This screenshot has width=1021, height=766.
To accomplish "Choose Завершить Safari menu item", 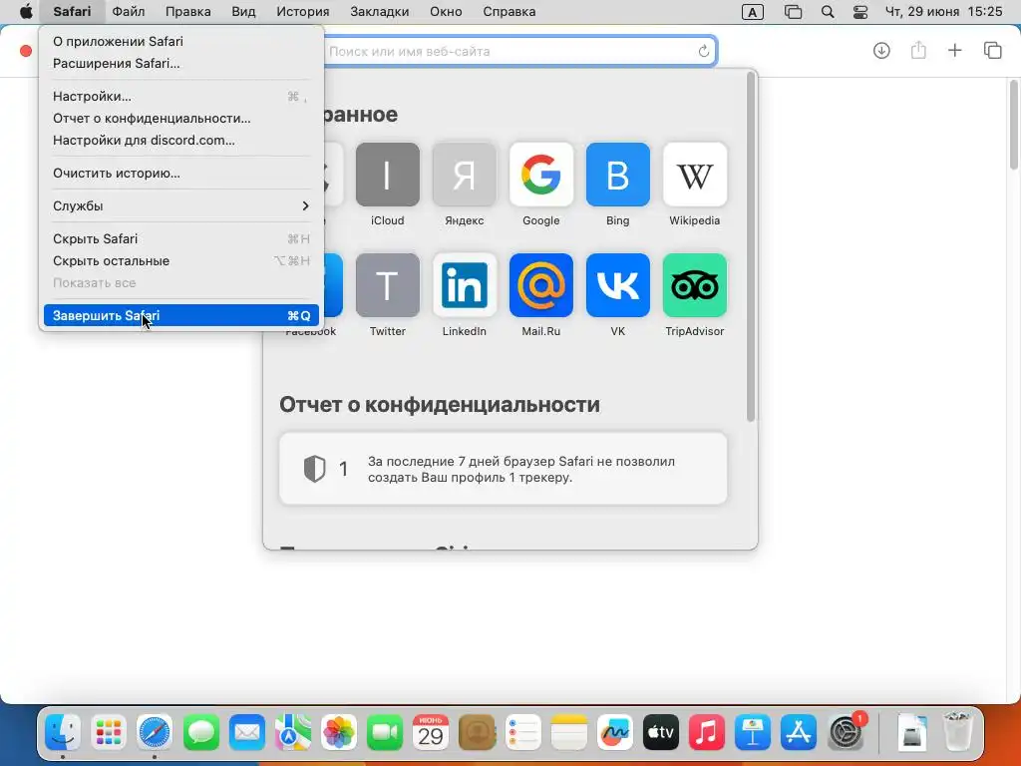I will tap(181, 315).
